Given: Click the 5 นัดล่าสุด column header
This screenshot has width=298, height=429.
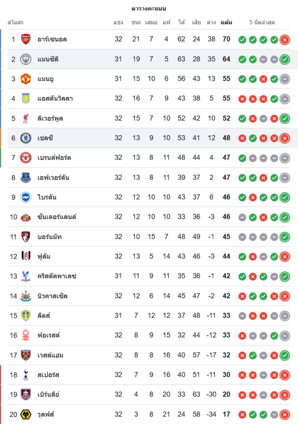Looking at the screenshot, I should coord(262,22).
